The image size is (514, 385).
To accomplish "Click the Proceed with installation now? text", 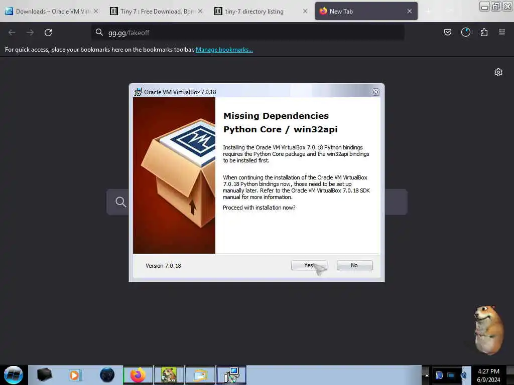I will coord(259,208).
